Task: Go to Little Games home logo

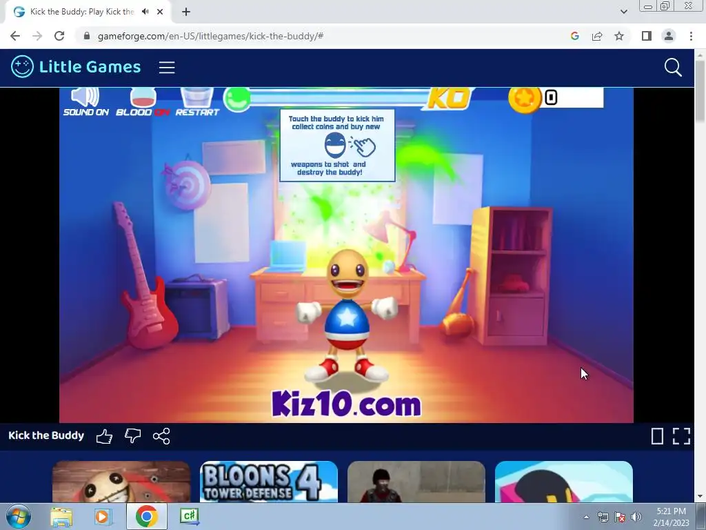Action: (76, 67)
